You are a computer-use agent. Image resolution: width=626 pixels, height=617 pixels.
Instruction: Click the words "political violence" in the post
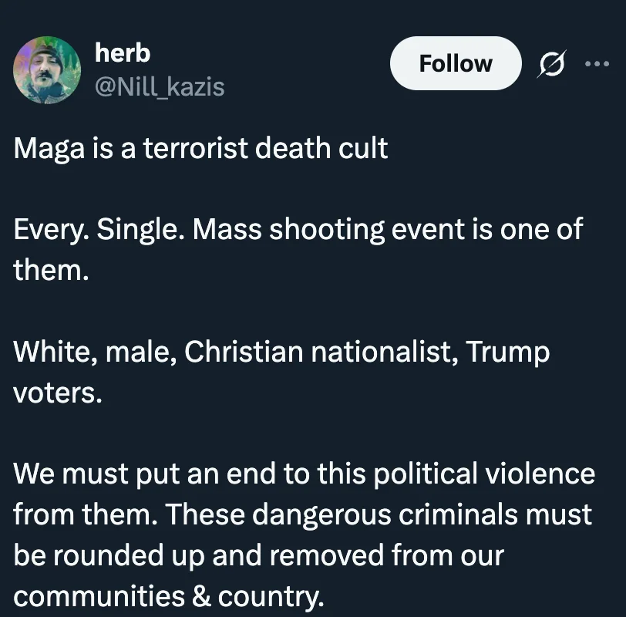(484, 473)
